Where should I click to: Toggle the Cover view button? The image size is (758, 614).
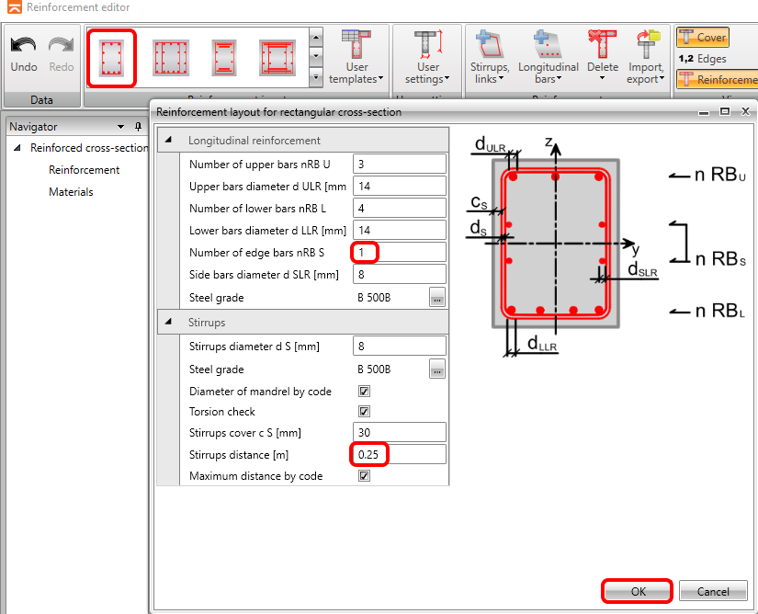pos(703,38)
